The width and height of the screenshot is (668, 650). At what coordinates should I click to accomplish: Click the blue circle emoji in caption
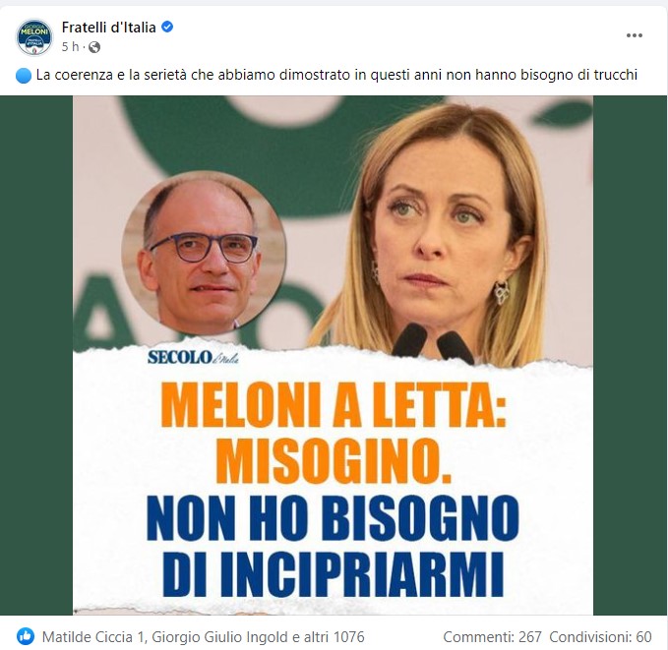pos(24,76)
